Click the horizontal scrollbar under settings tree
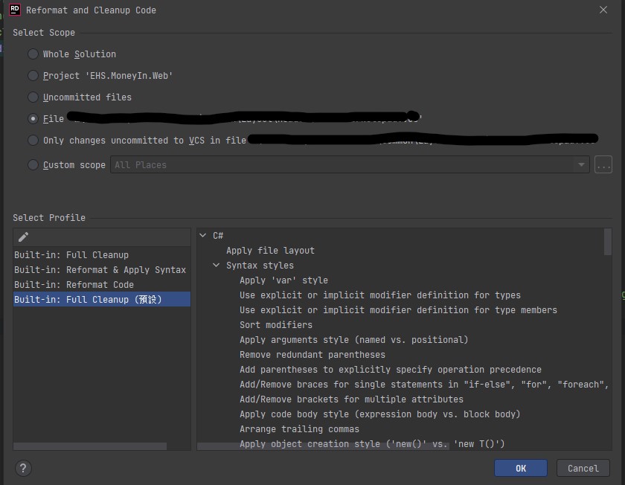Image resolution: width=625 pixels, height=485 pixels. point(323,446)
